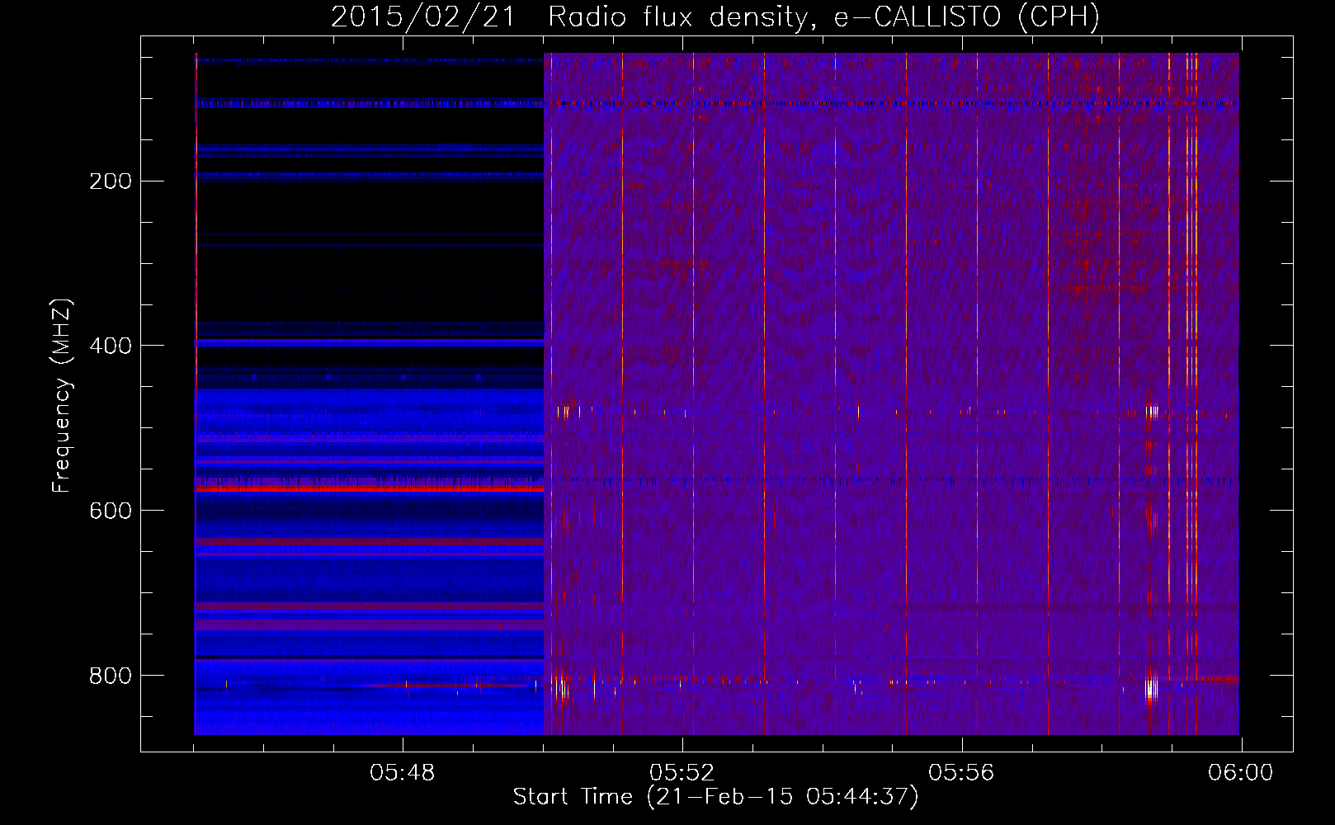Click the 05:48 time tick label
The height and width of the screenshot is (825, 1335).
(403, 773)
